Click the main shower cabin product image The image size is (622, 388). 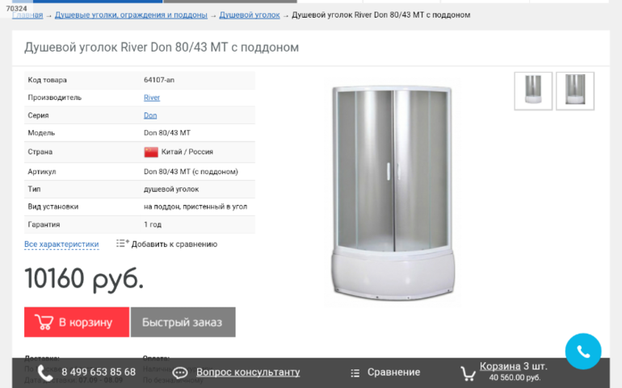(393, 193)
